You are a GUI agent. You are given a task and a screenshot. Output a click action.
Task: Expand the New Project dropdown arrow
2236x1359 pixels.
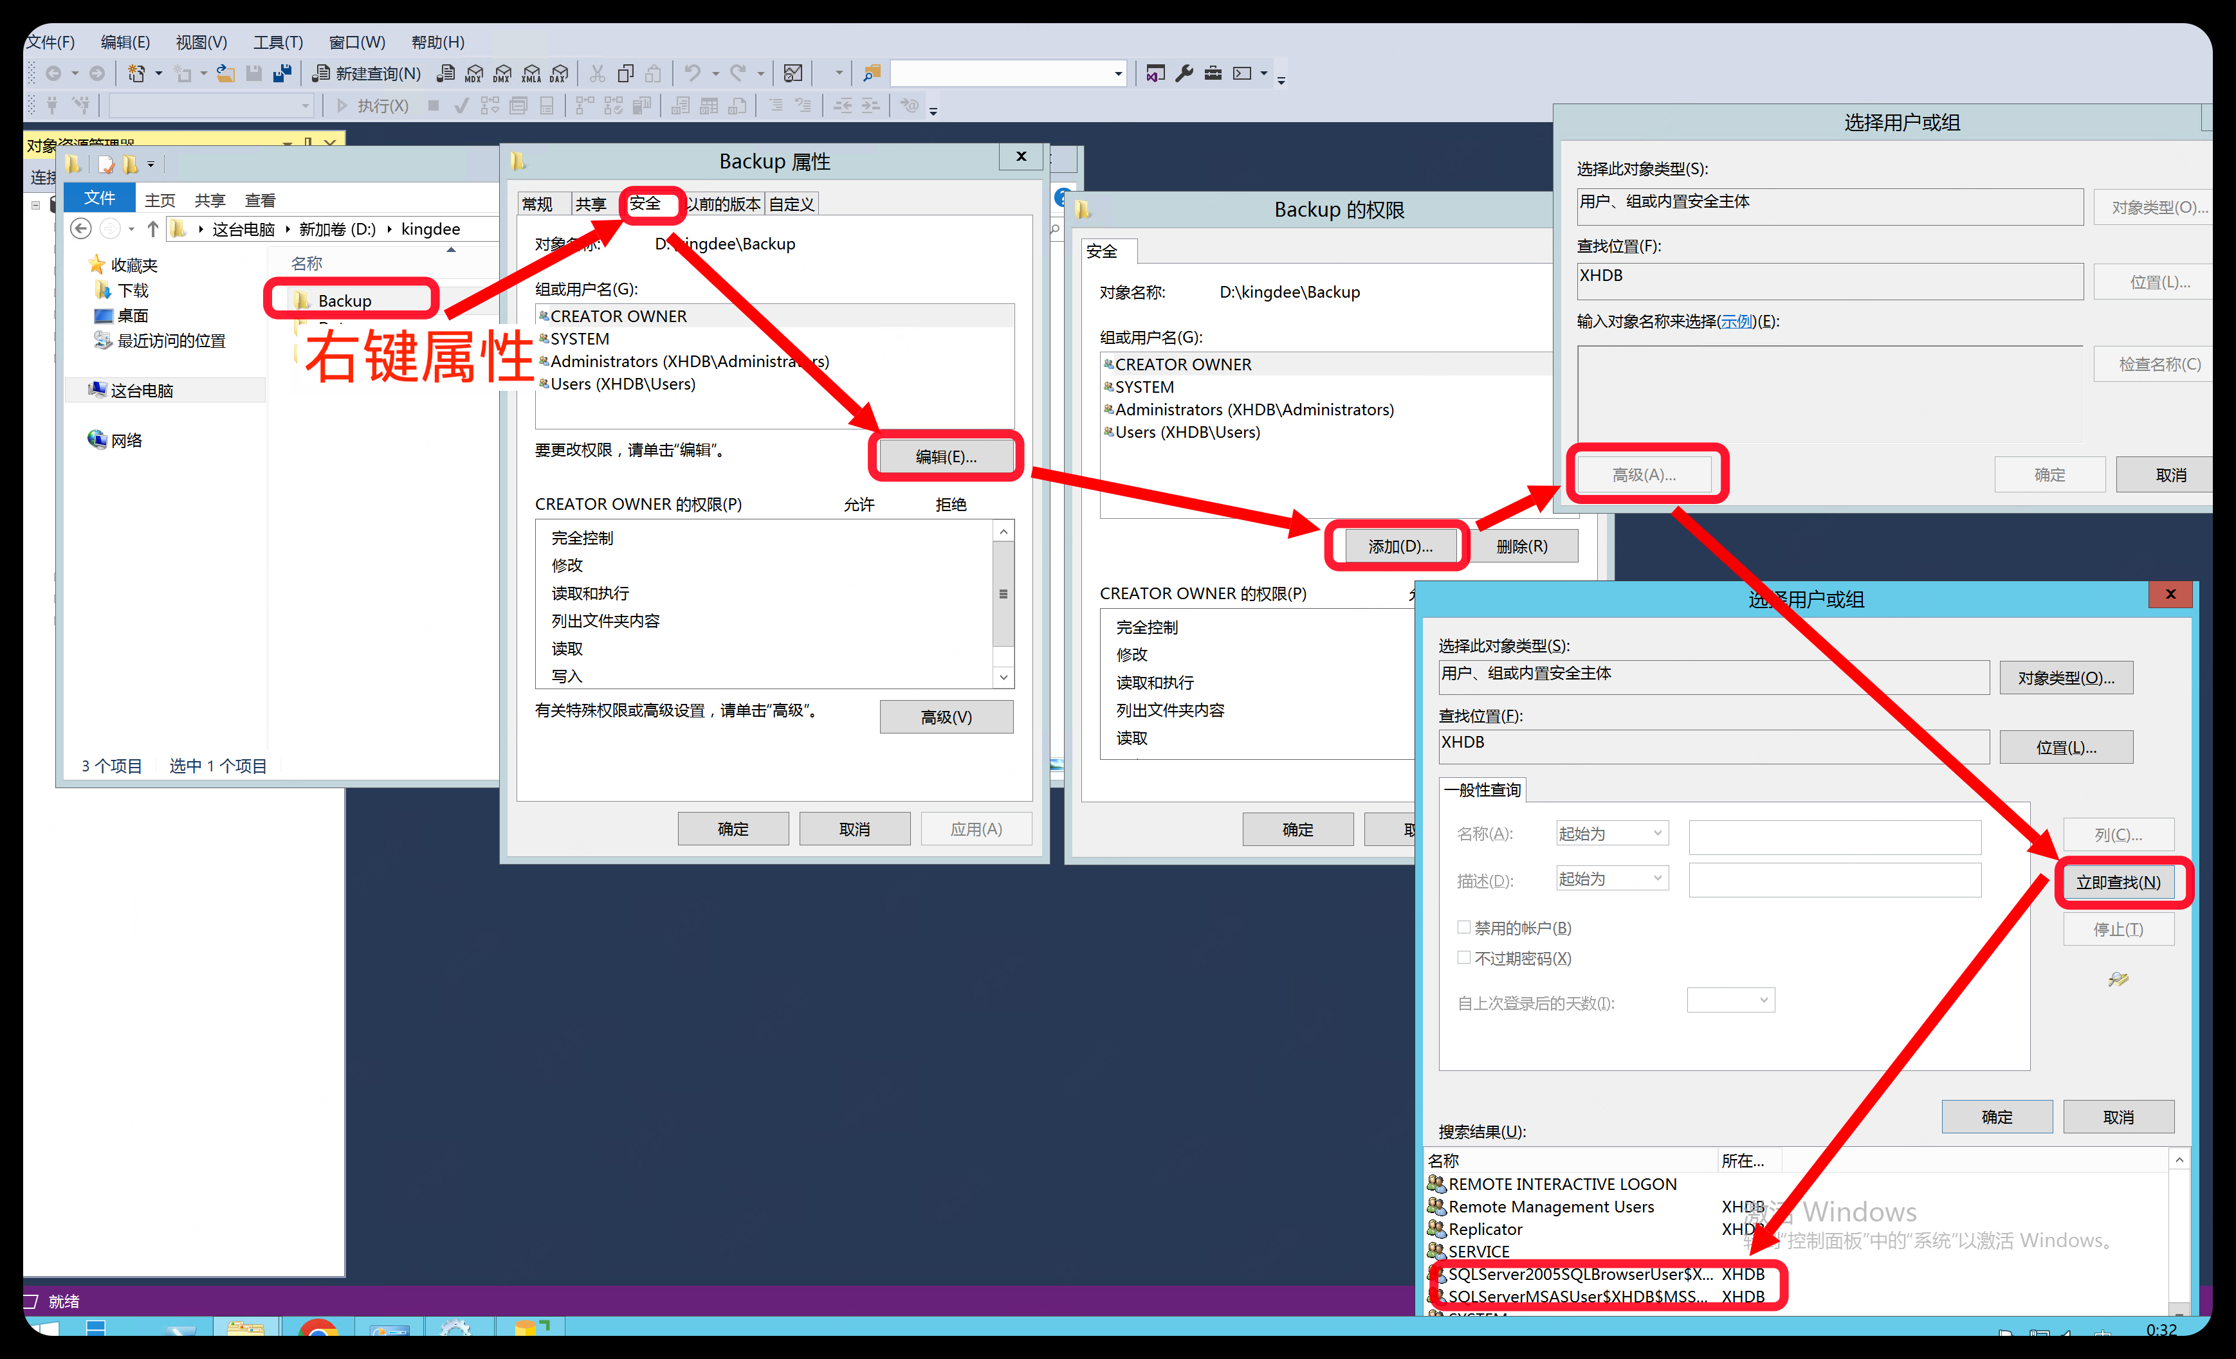(x=158, y=73)
